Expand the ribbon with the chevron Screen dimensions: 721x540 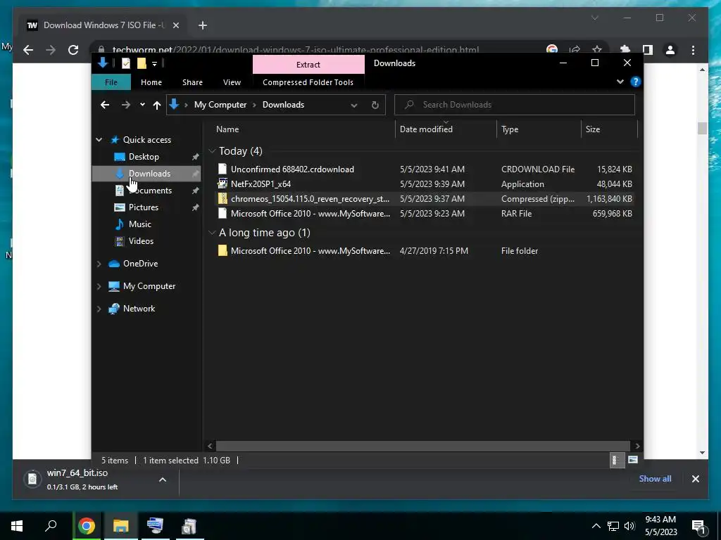(x=620, y=82)
